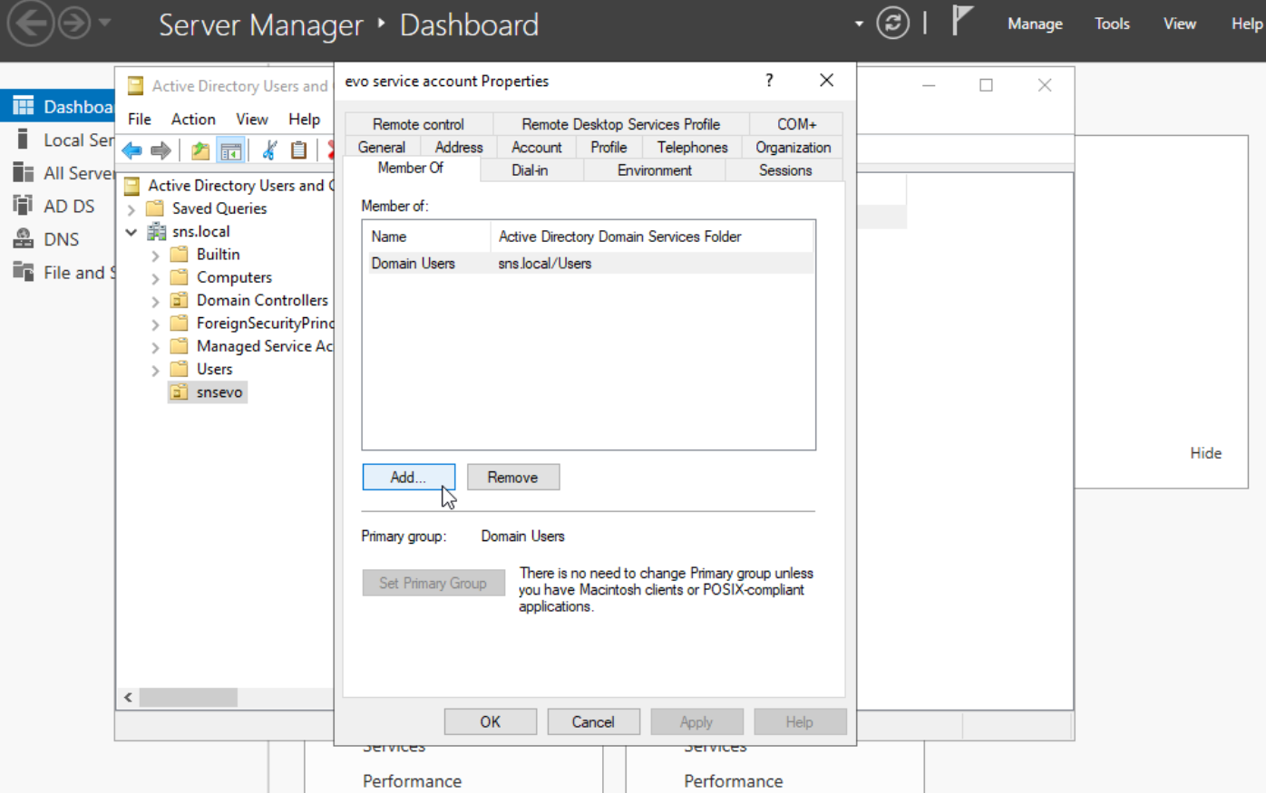
Task: Click the Server Manager refresh icon
Action: pos(892,24)
